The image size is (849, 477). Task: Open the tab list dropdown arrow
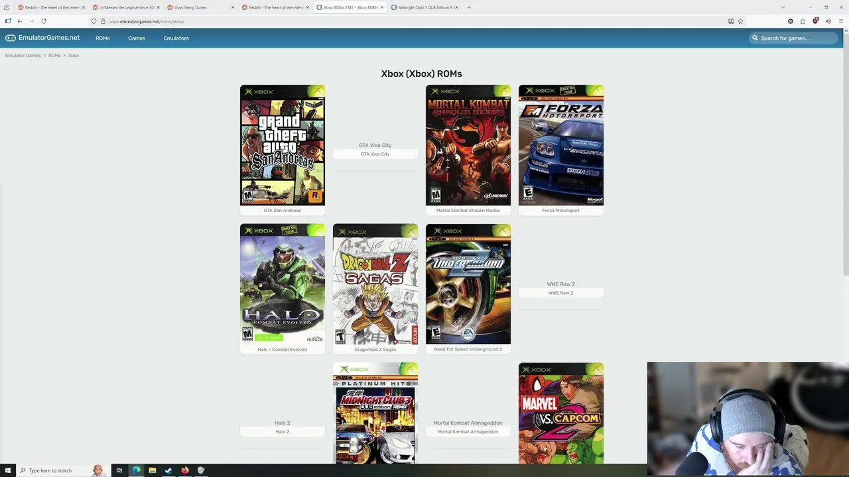point(783,7)
